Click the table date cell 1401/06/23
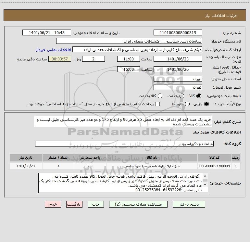Screen dimensions: 250x242 [26, 166]
